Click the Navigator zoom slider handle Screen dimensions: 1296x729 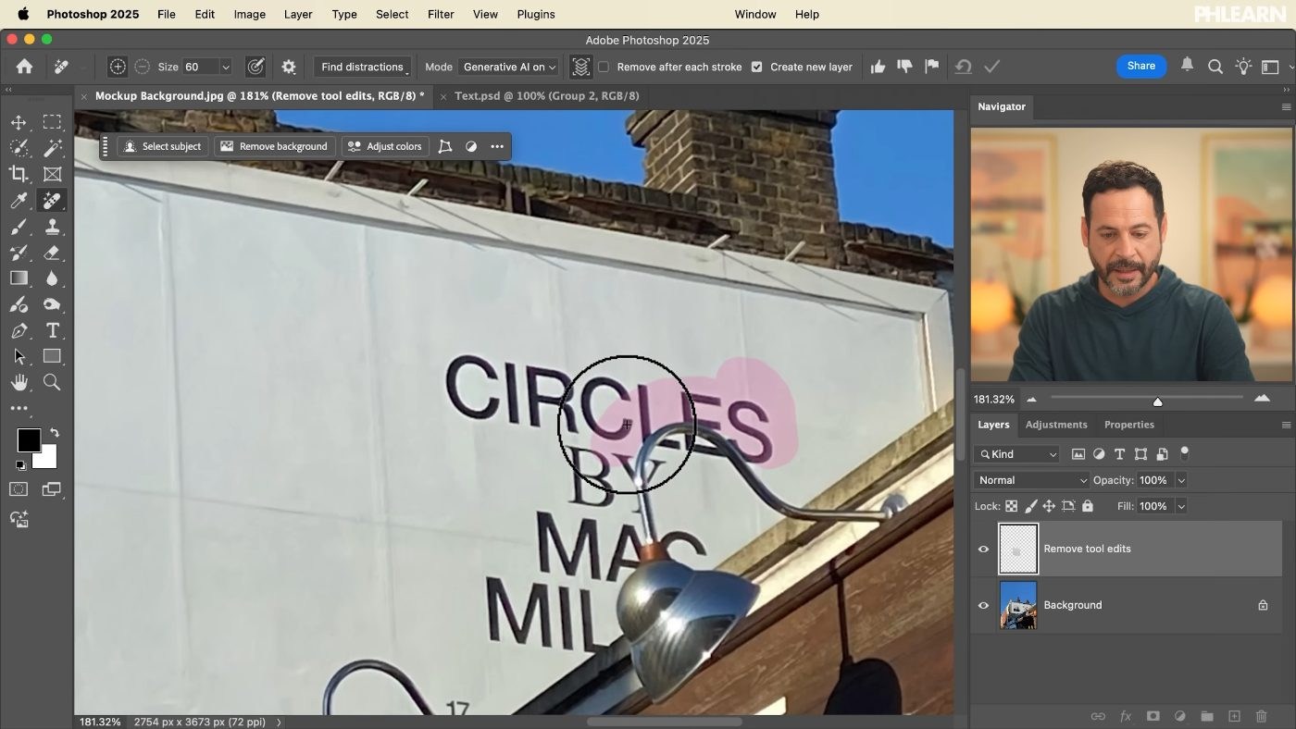tap(1157, 401)
